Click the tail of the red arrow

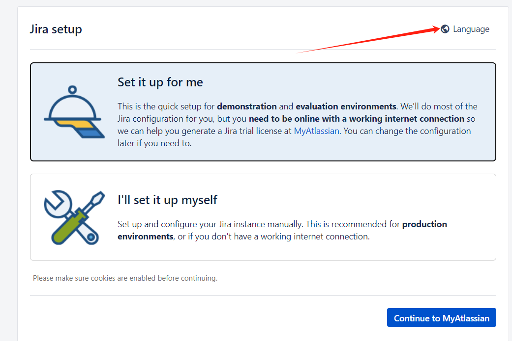coord(299,52)
